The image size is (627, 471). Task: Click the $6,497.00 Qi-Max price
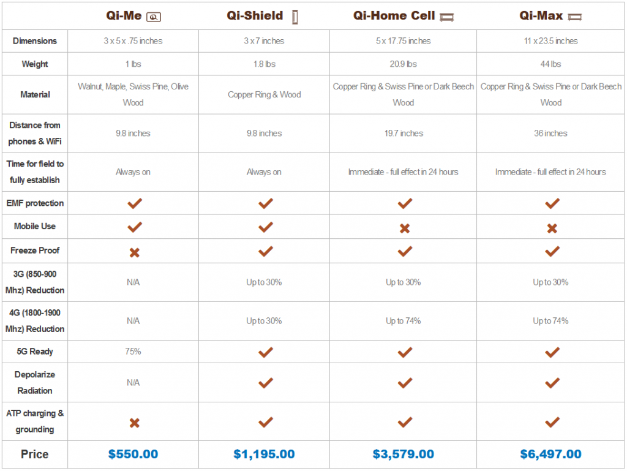550,454
